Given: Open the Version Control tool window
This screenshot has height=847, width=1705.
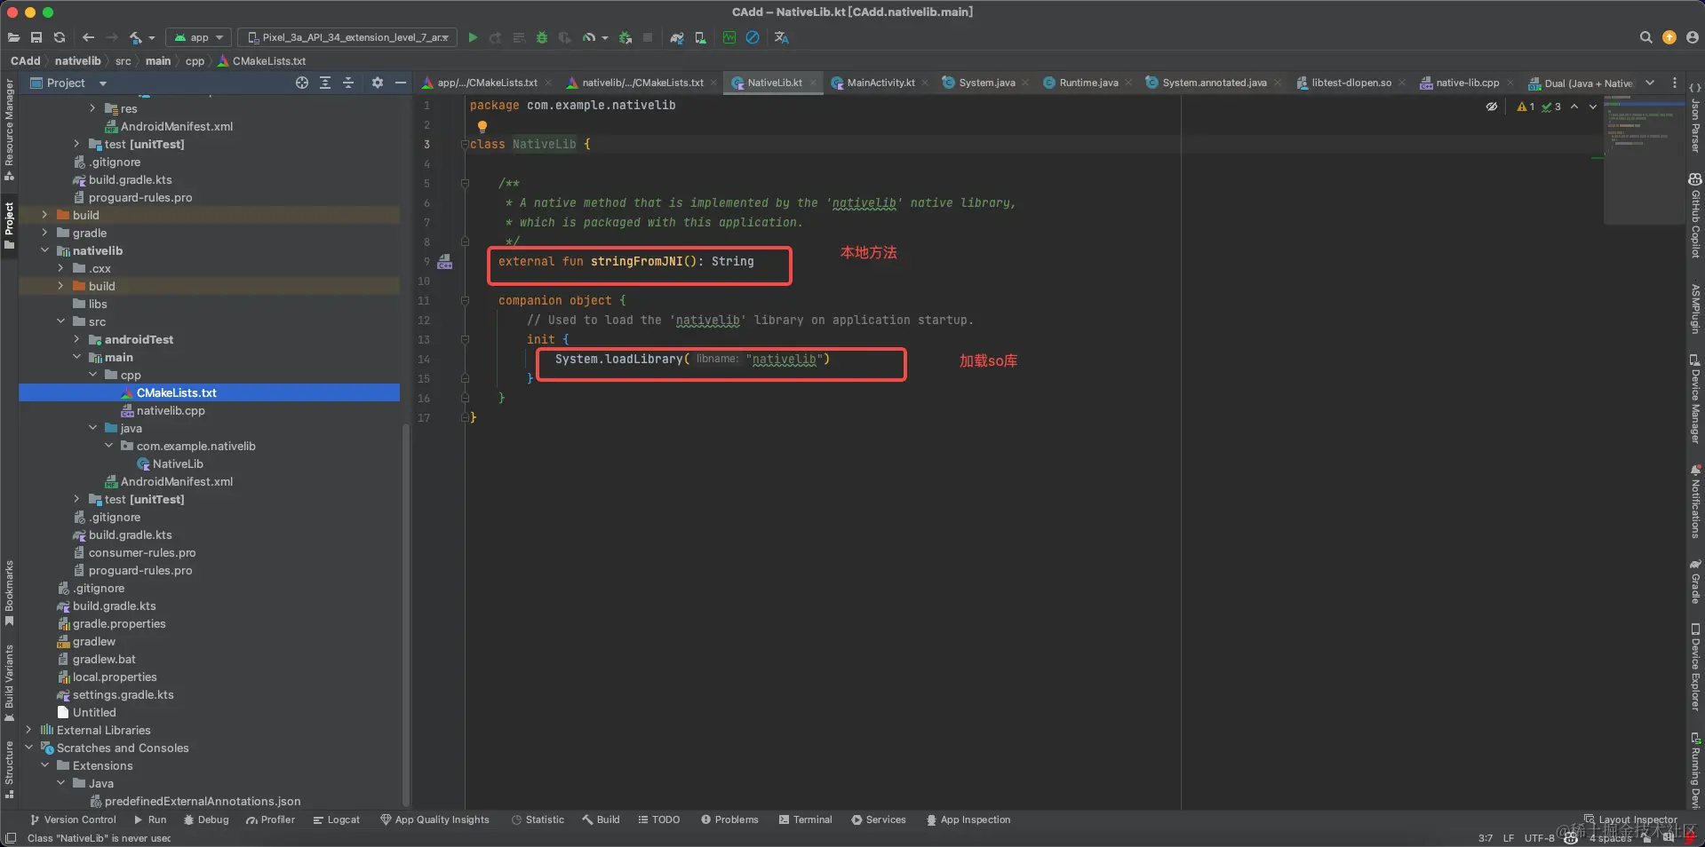Looking at the screenshot, I should (x=73, y=819).
